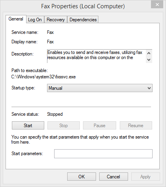Click the Resume service button
Image resolution: width=166 pixels, height=187 pixels.
[x=136, y=126]
